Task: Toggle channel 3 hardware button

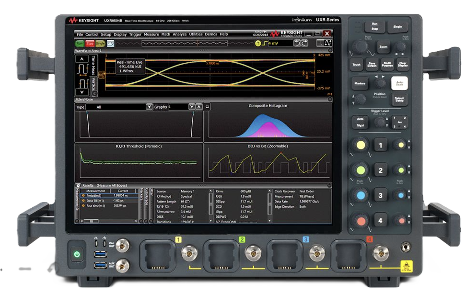Action: (x=381, y=195)
